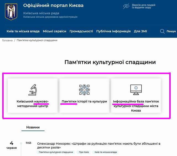Click the Kyiv coat of arms logo
Viewport: 177px width, 156px height.
tap(11, 11)
